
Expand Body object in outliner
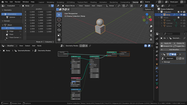pyautogui.click(x=162, y=15)
